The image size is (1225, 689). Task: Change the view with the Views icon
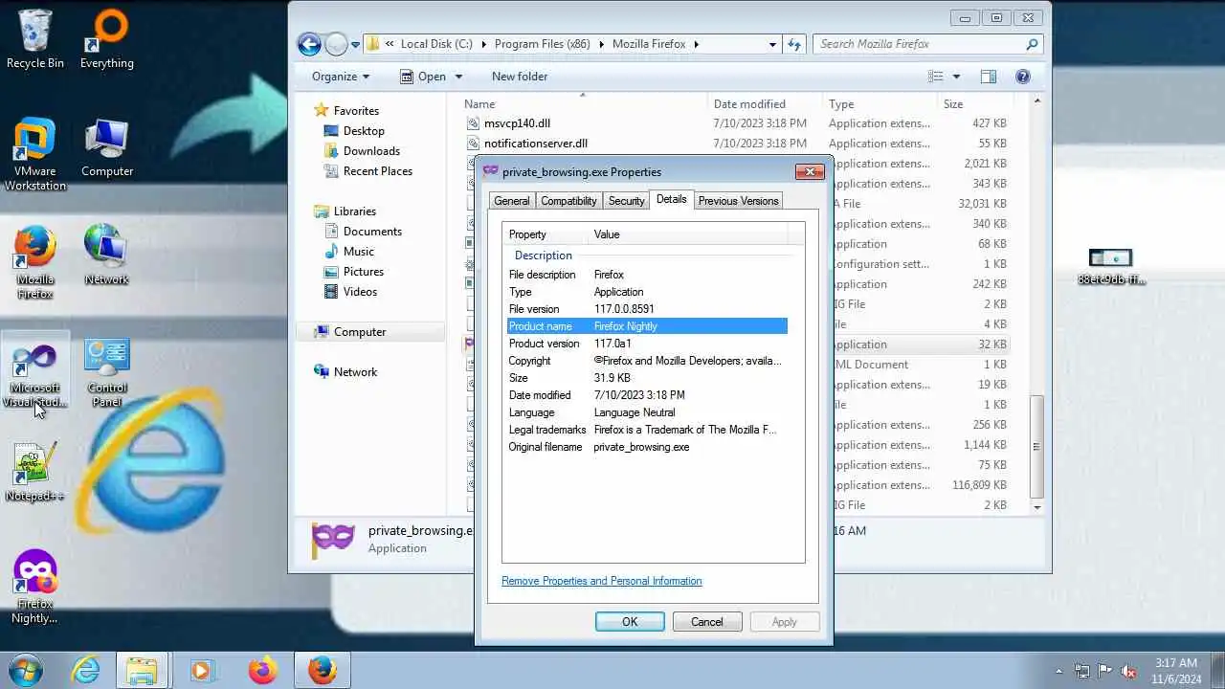tap(936, 77)
